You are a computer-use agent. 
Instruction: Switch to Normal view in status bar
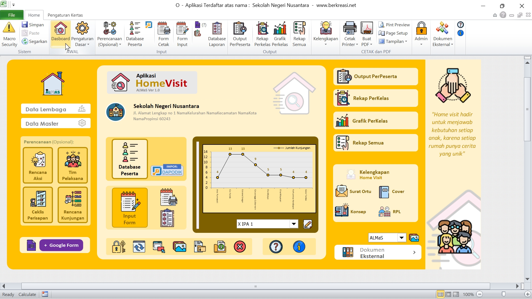pos(440,294)
